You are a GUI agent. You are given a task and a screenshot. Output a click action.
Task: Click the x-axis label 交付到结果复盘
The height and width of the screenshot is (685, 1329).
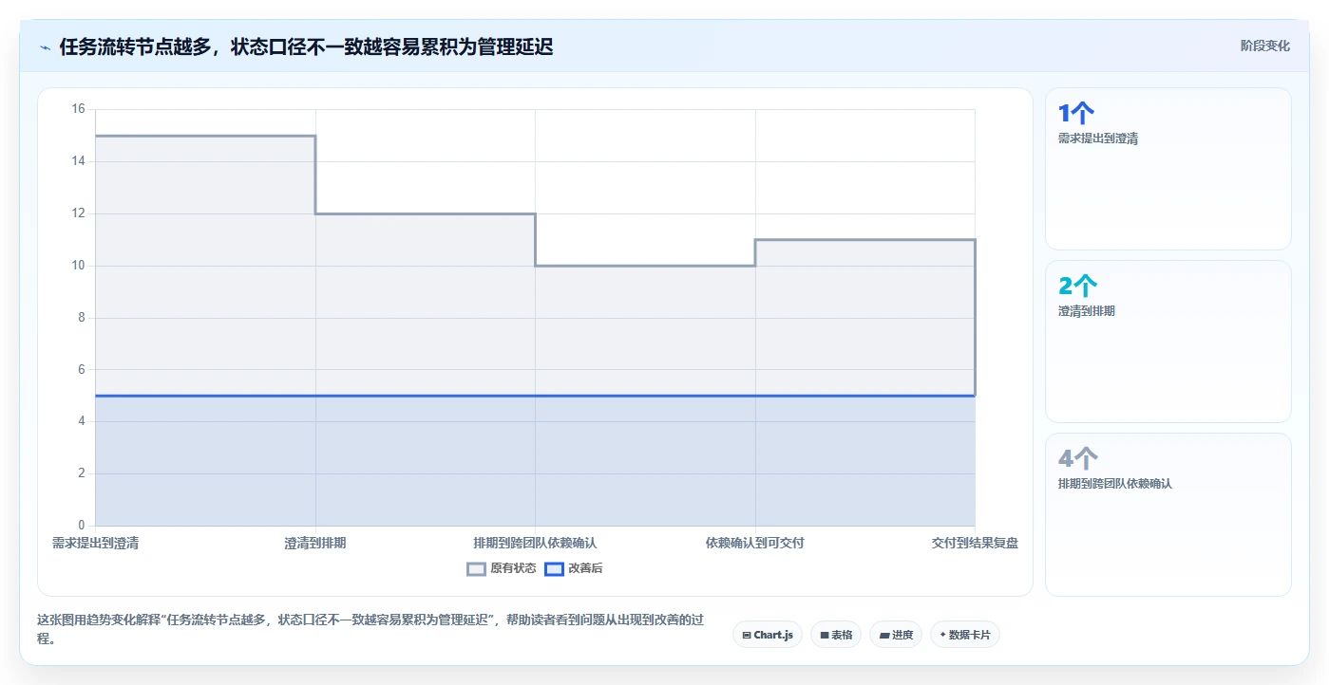pyautogui.click(x=975, y=544)
